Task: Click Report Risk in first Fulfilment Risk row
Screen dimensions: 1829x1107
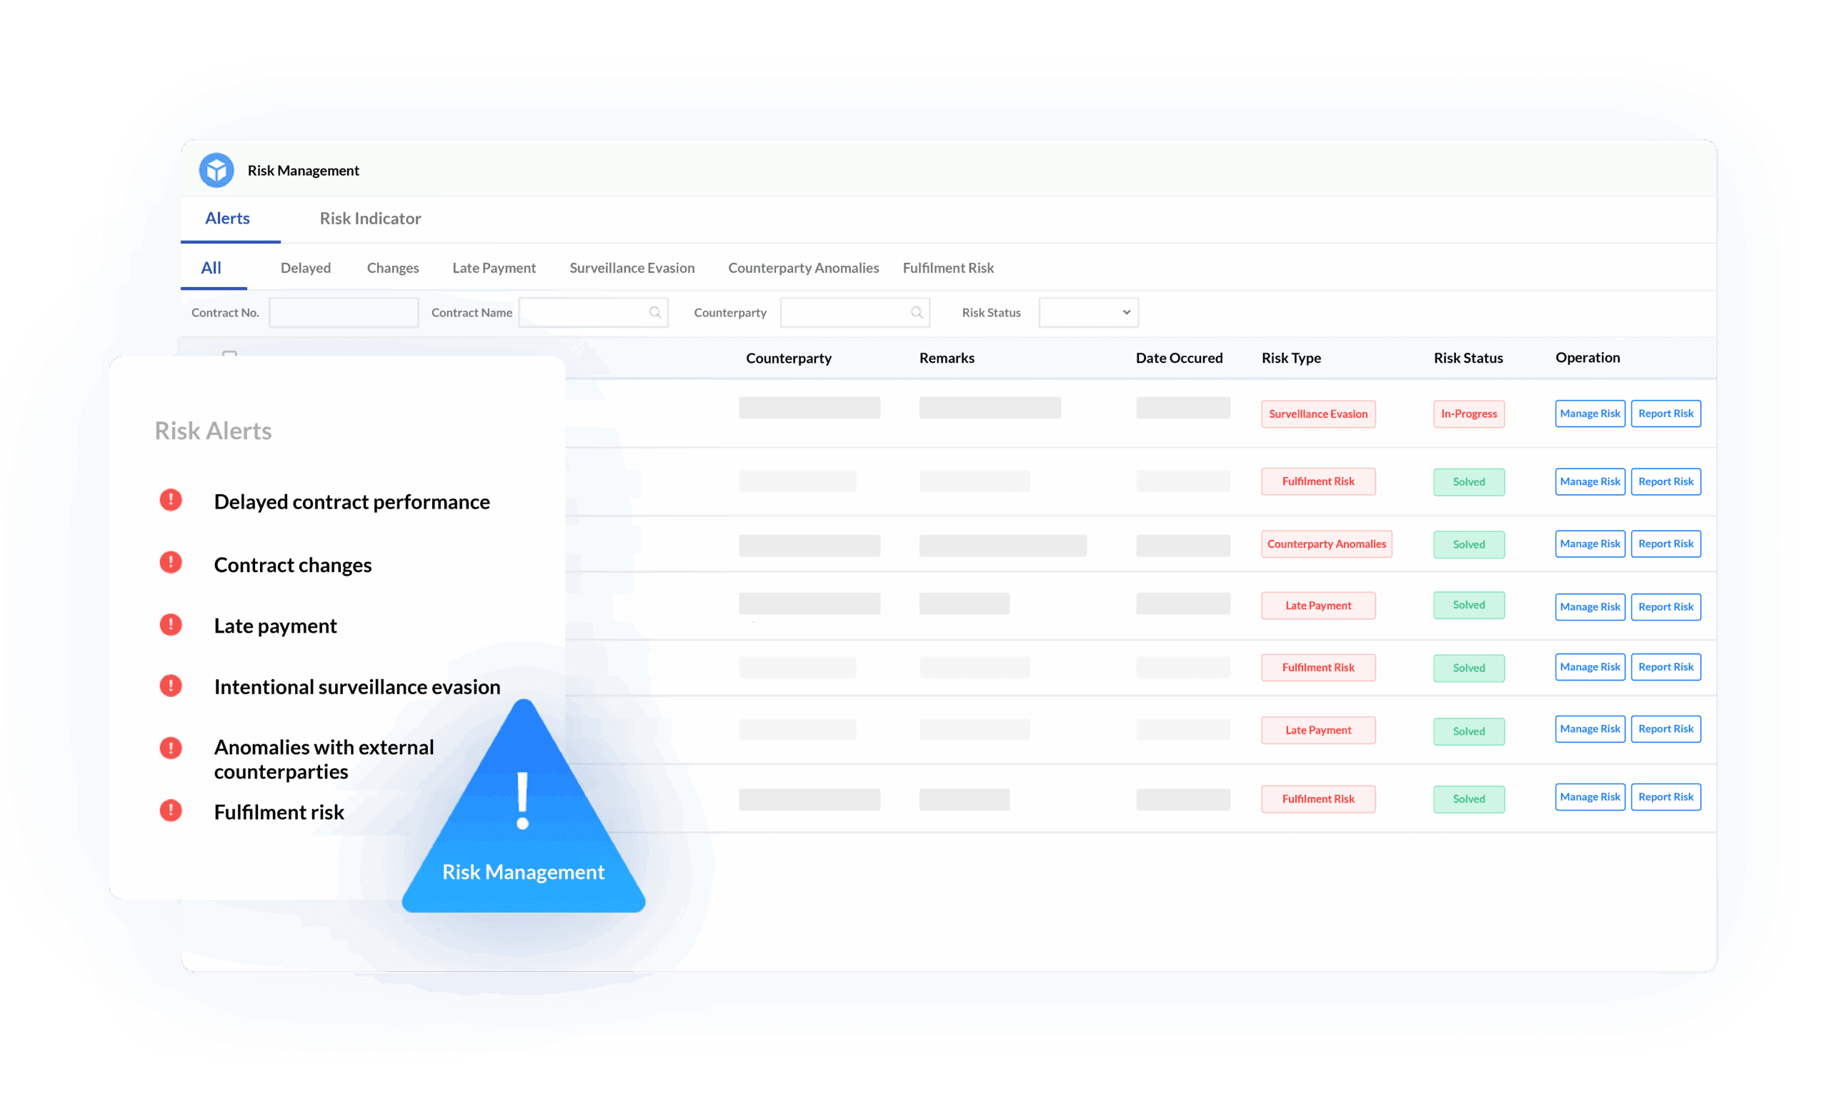Action: [1665, 481]
